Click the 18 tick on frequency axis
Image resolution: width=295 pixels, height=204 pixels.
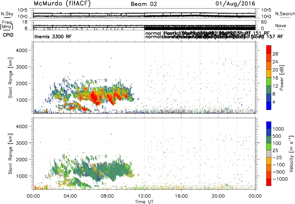coord(25,22)
